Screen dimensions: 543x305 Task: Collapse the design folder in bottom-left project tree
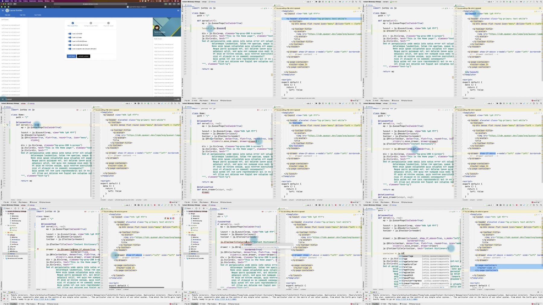[6, 214]
